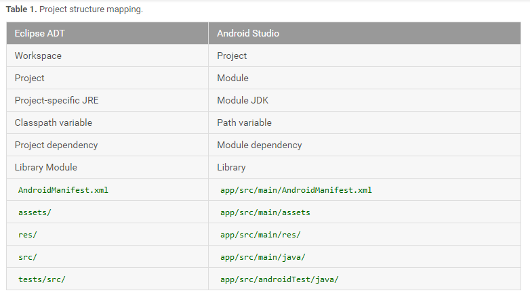Select the "app/src/main/assets" path
The width and height of the screenshot is (530, 297).
click(265, 212)
